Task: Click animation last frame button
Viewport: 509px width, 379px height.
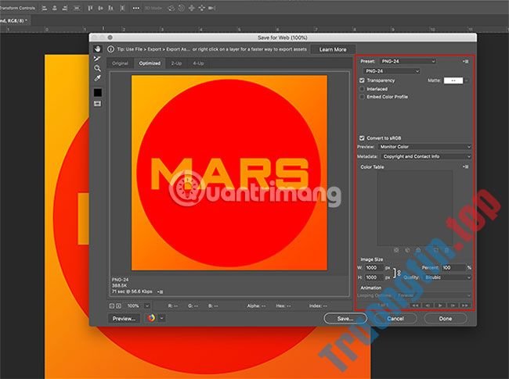Action: [x=465, y=305]
